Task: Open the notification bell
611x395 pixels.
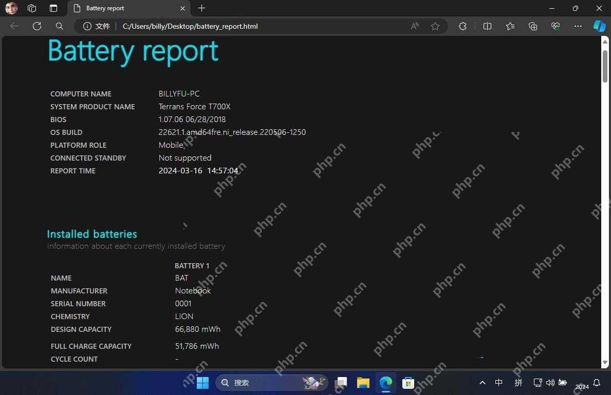Action: pos(597,383)
